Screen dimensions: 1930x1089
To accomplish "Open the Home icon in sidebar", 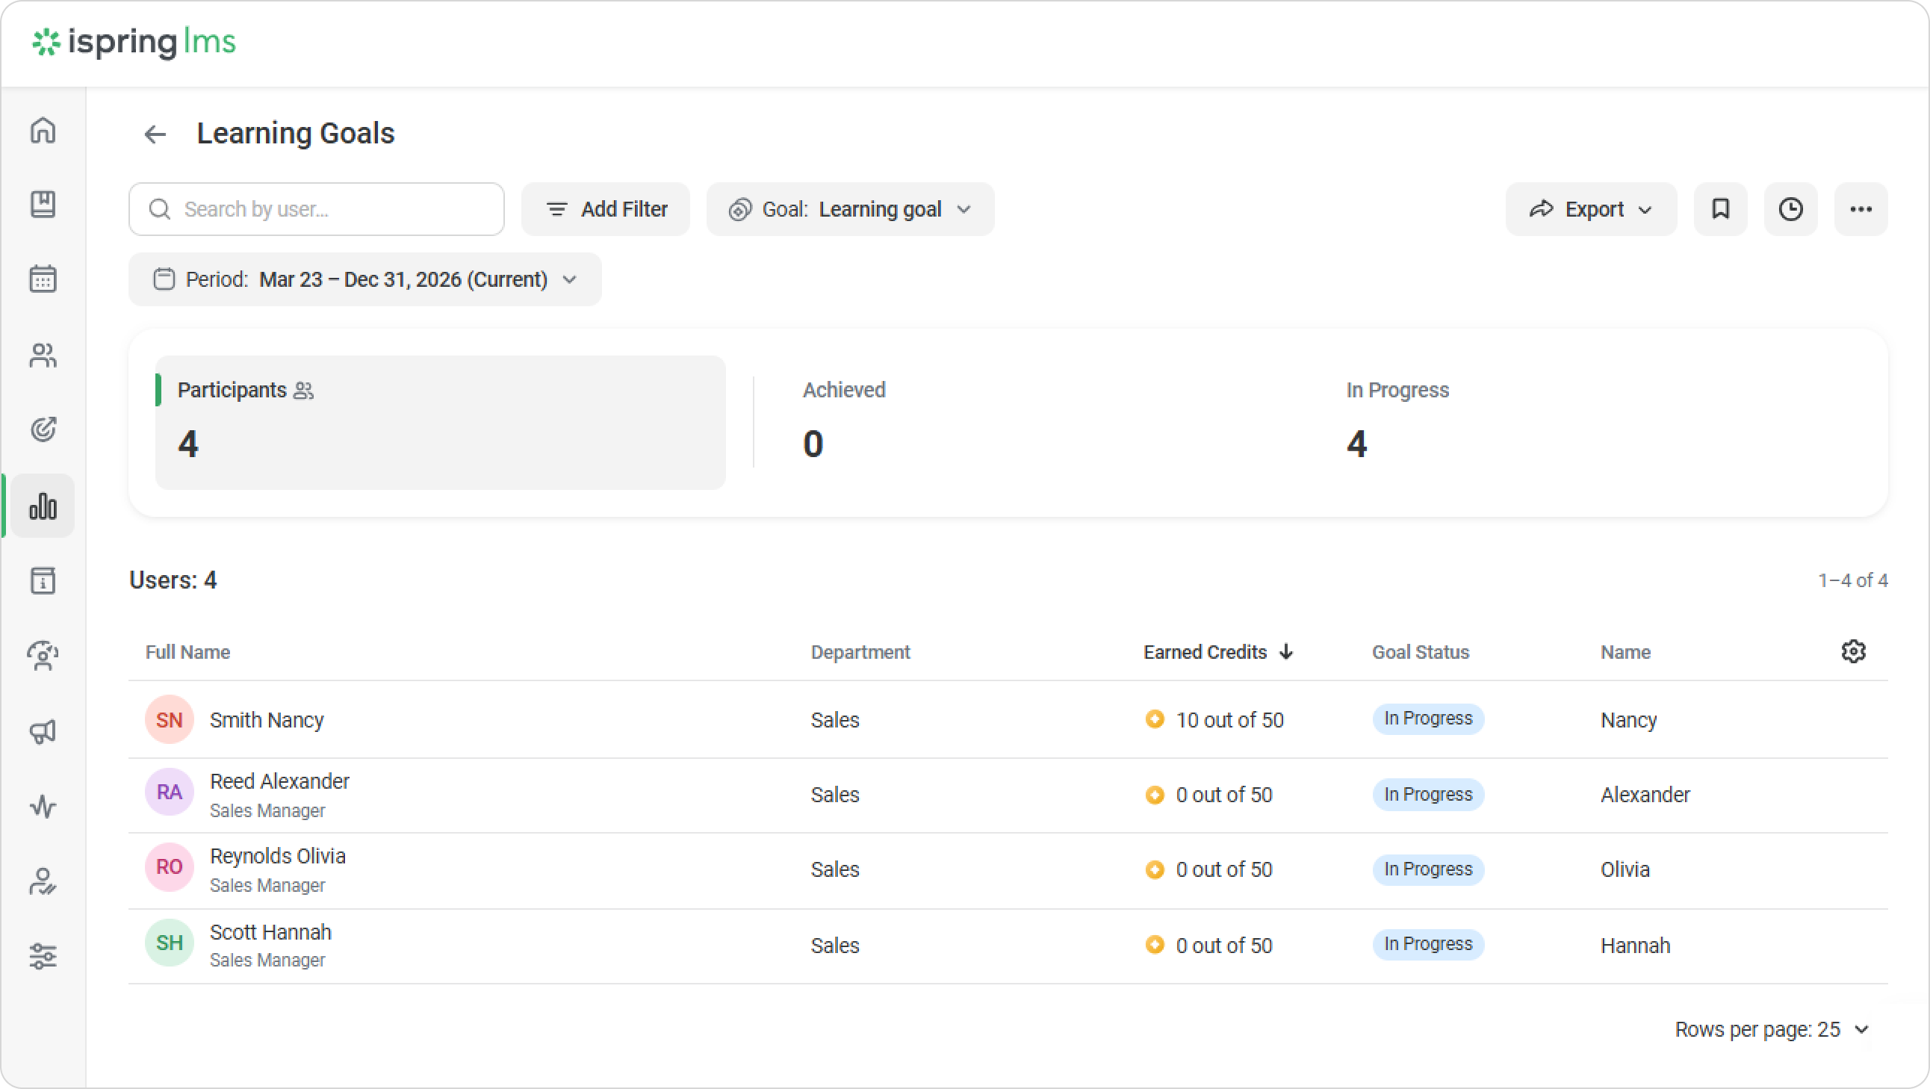I will click(x=43, y=131).
